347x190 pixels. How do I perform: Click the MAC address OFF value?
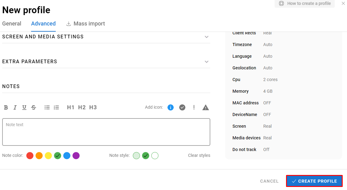click(267, 103)
